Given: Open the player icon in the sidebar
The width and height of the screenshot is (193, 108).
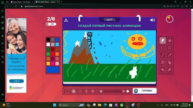Looking at the screenshot, I should 3,43.
